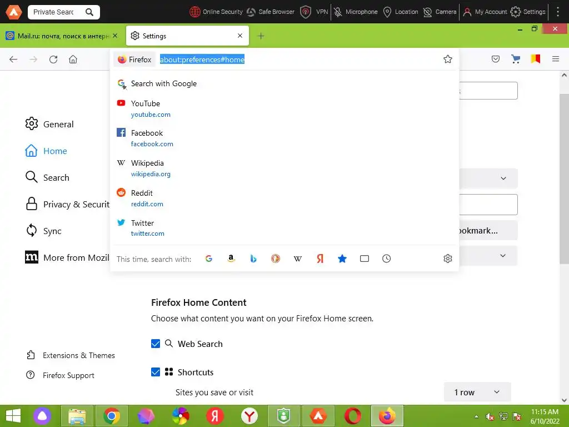Image resolution: width=569 pixels, height=427 pixels.
Task: Search history with the clock icon
Action: click(x=387, y=259)
